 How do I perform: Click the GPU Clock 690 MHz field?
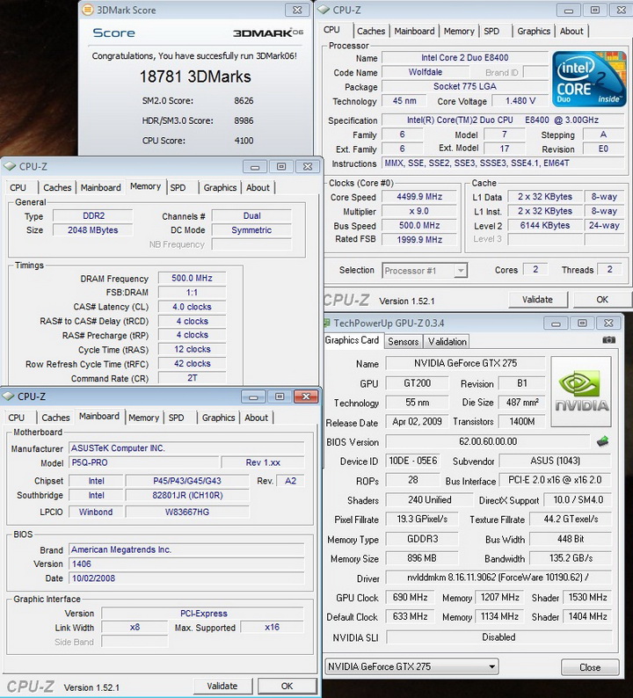click(410, 598)
